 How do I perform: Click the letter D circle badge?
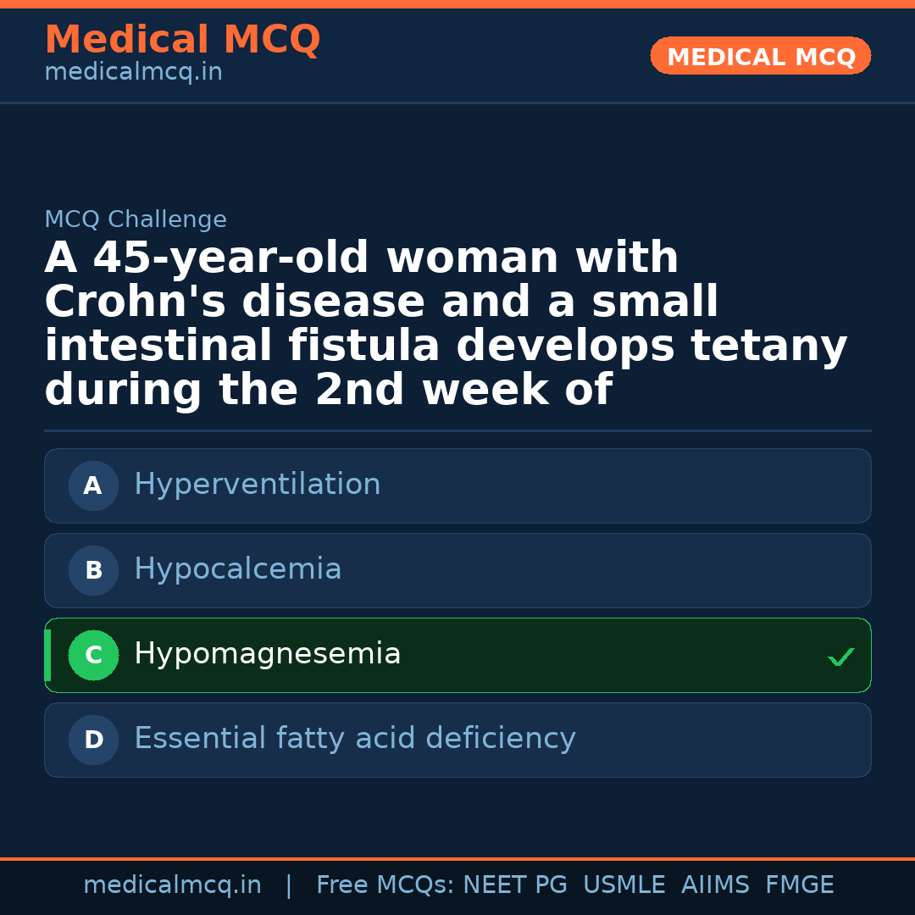(93, 740)
